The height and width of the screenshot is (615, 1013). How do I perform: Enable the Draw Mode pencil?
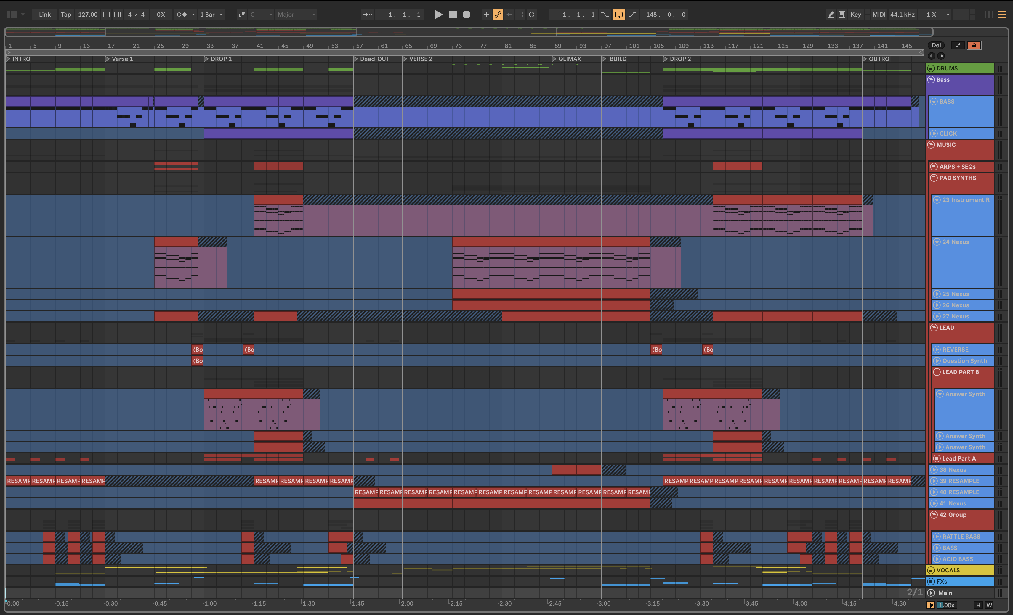pyautogui.click(x=831, y=15)
